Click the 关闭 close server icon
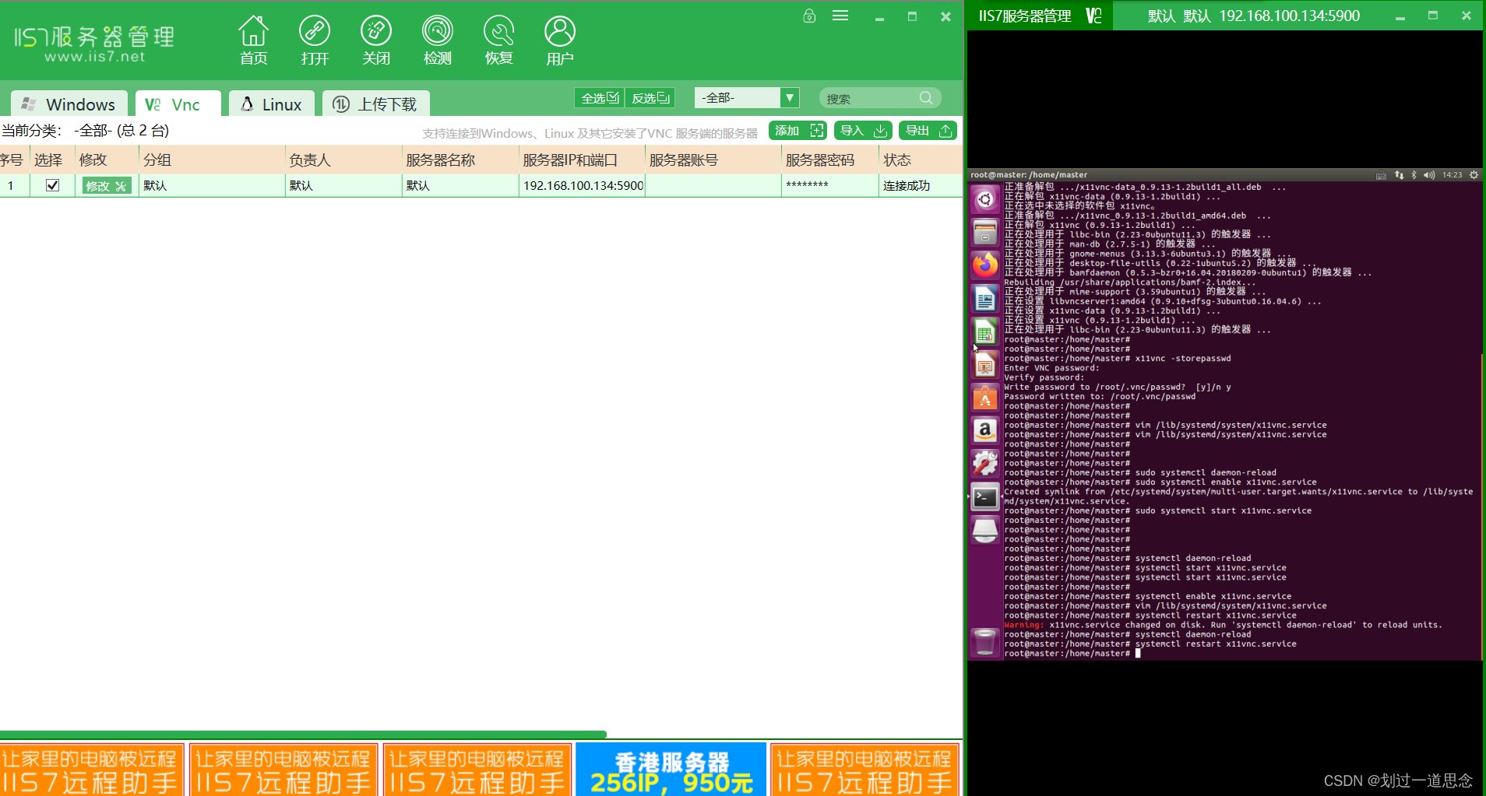1486x796 pixels. [x=376, y=39]
